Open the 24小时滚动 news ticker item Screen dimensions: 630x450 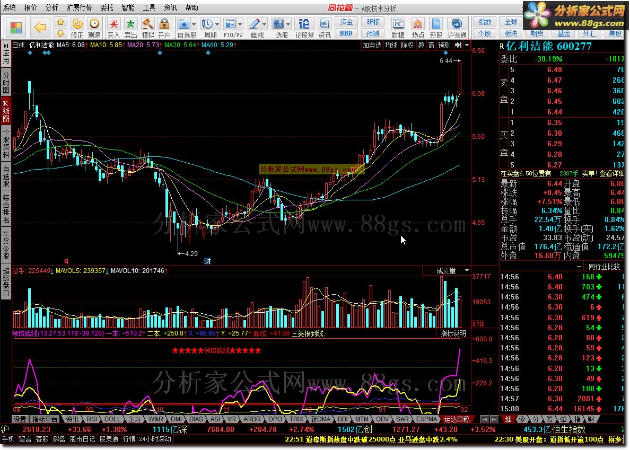[x=155, y=439]
